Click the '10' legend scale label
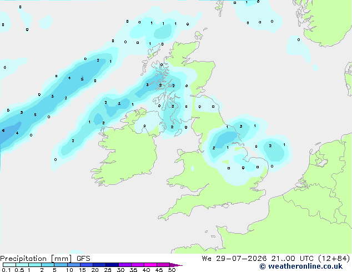Screen dimensions: 352x272 coord(69,270)
